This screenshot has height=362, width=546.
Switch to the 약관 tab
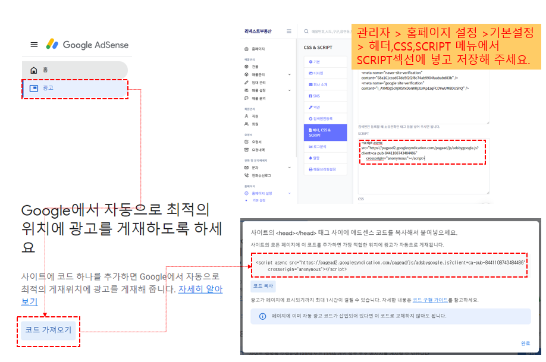pos(325,107)
